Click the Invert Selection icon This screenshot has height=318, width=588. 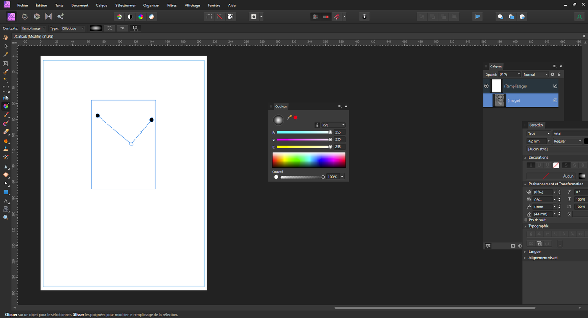(231, 17)
